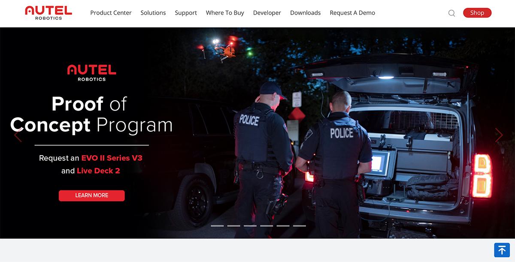This screenshot has height=262, width=515.
Task: Click the search magnifier icon
Action: click(451, 13)
